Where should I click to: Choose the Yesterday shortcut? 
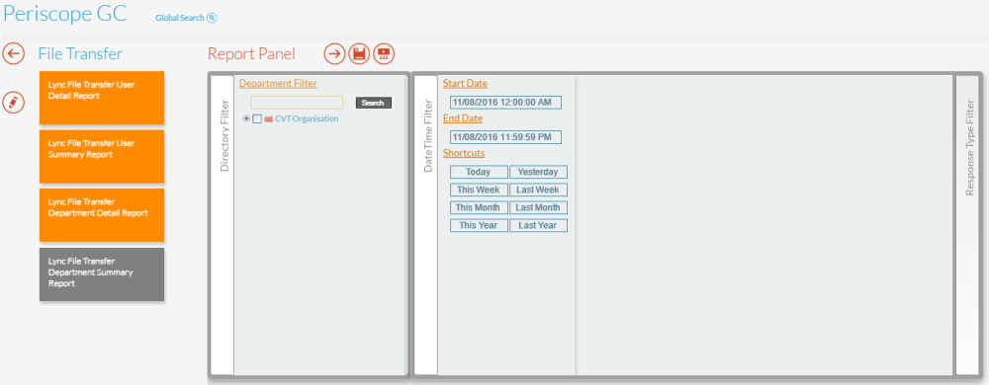tap(538, 172)
